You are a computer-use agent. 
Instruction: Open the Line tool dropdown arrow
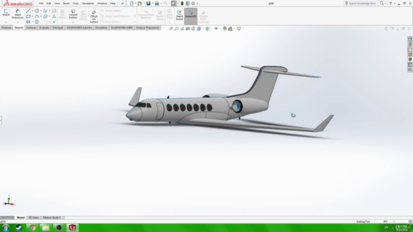(32, 11)
